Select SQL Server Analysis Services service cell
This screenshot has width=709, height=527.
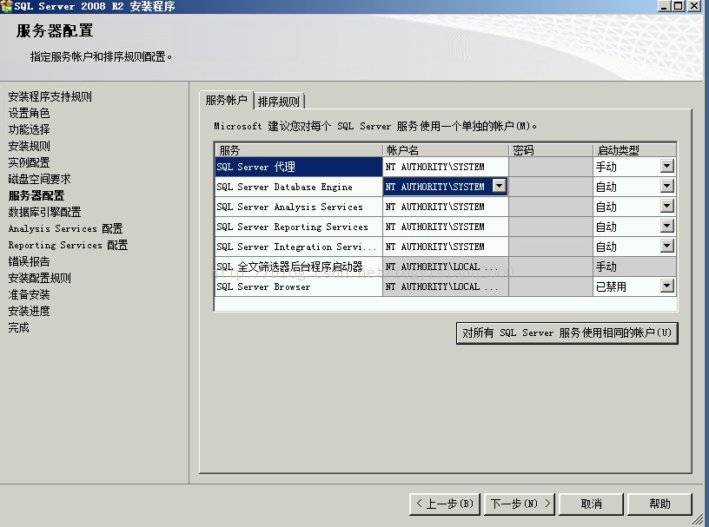298,207
